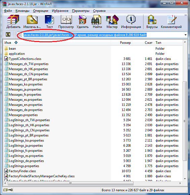
Task: Click the vertical scrollbar thumb
Action: point(185,121)
